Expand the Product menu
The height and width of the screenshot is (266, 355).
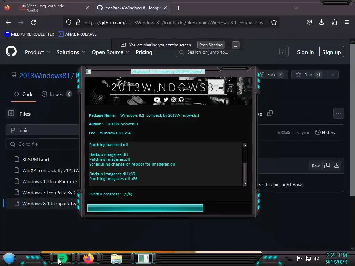pos(37,52)
